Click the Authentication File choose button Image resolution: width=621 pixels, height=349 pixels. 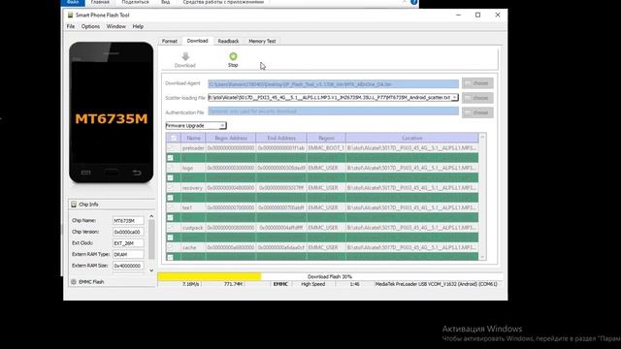coord(477,112)
